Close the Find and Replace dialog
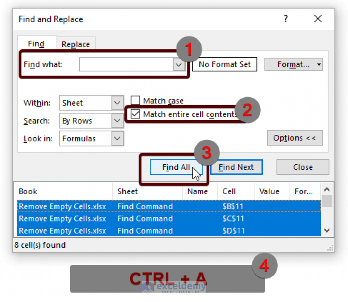The height and width of the screenshot is (302, 348). coord(318,19)
